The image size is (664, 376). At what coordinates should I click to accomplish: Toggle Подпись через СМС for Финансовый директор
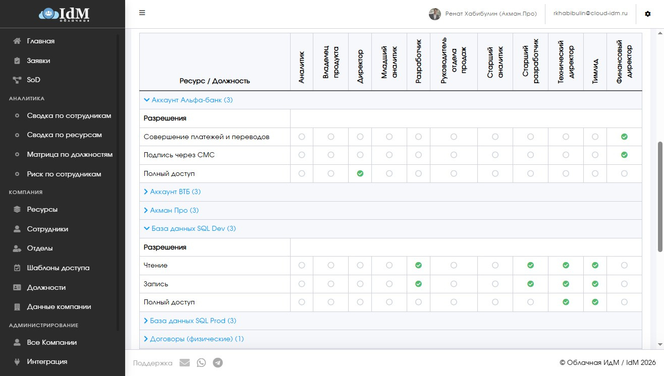pyautogui.click(x=624, y=155)
